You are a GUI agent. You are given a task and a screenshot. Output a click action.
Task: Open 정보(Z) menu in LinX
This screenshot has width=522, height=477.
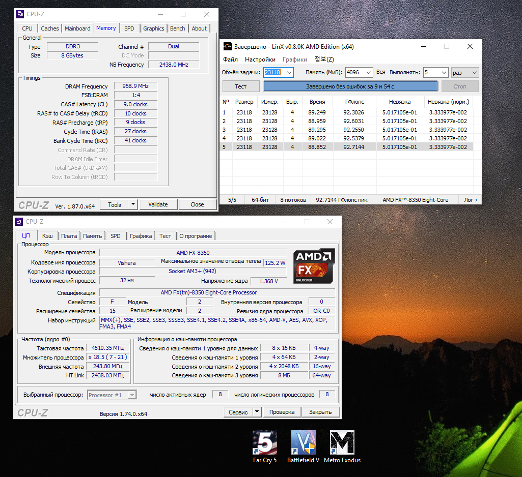pos(324,59)
